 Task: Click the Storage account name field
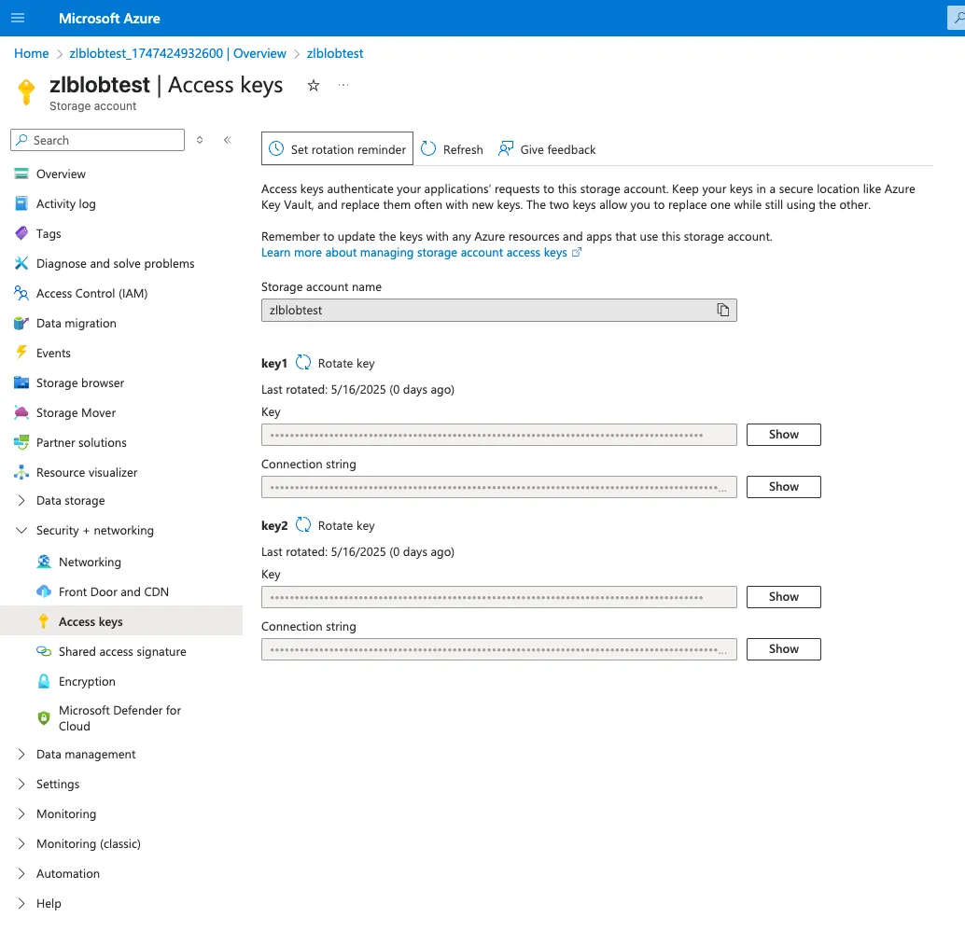click(499, 310)
